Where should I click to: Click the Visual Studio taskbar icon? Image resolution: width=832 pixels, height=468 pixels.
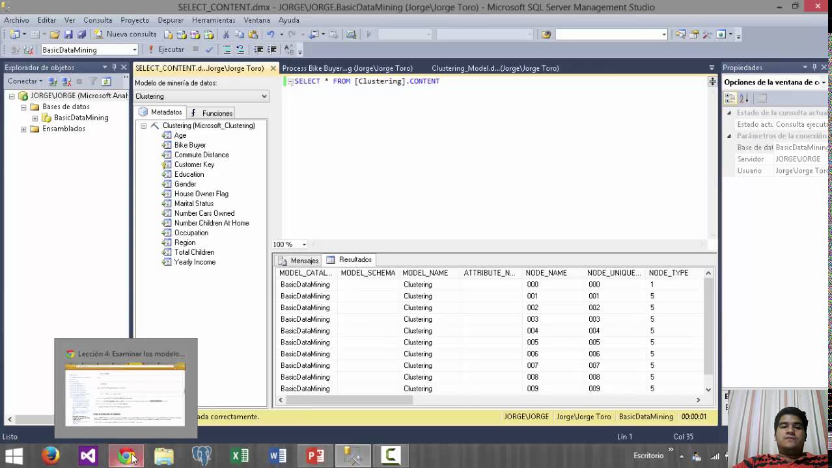click(88, 456)
